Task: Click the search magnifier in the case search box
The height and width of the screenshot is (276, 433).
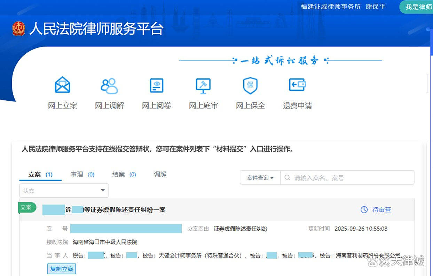Action: (x=287, y=177)
